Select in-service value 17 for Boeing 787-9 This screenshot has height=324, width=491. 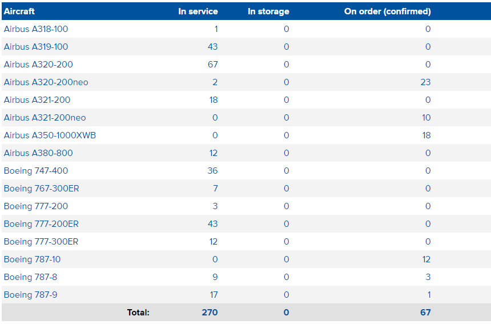pyautogui.click(x=214, y=294)
